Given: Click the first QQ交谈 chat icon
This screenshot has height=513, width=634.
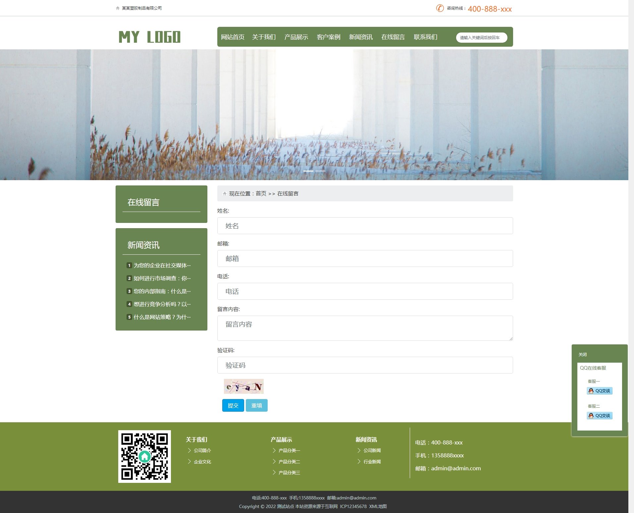Looking at the screenshot, I should click(x=599, y=391).
